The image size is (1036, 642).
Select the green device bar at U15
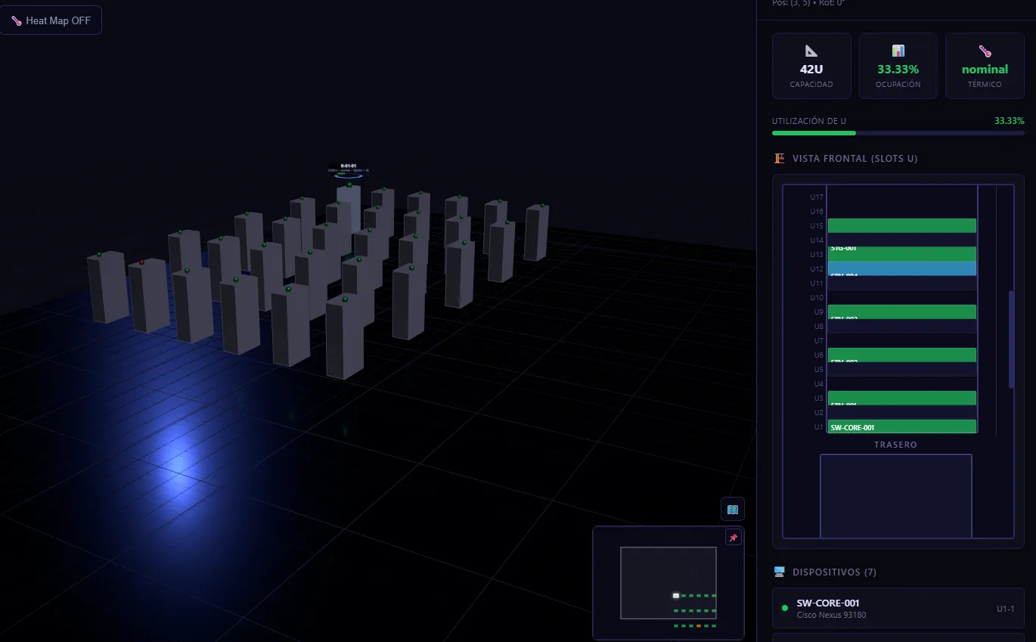pos(902,225)
